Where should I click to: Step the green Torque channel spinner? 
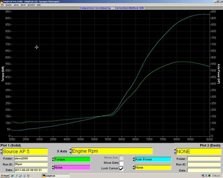tap(53, 159)
